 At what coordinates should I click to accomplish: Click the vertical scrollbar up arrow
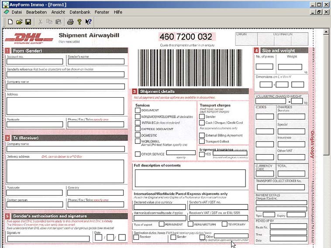[x=326, y=32]
